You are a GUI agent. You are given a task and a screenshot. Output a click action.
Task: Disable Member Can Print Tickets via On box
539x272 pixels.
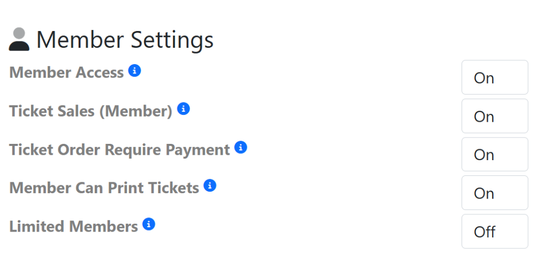tap(494, 193)
